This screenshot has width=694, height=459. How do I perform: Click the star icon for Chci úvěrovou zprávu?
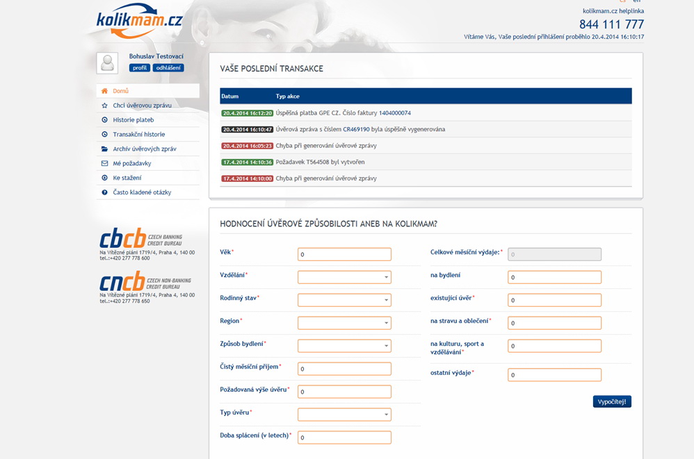pyautogui.click(x=105, y=106)
